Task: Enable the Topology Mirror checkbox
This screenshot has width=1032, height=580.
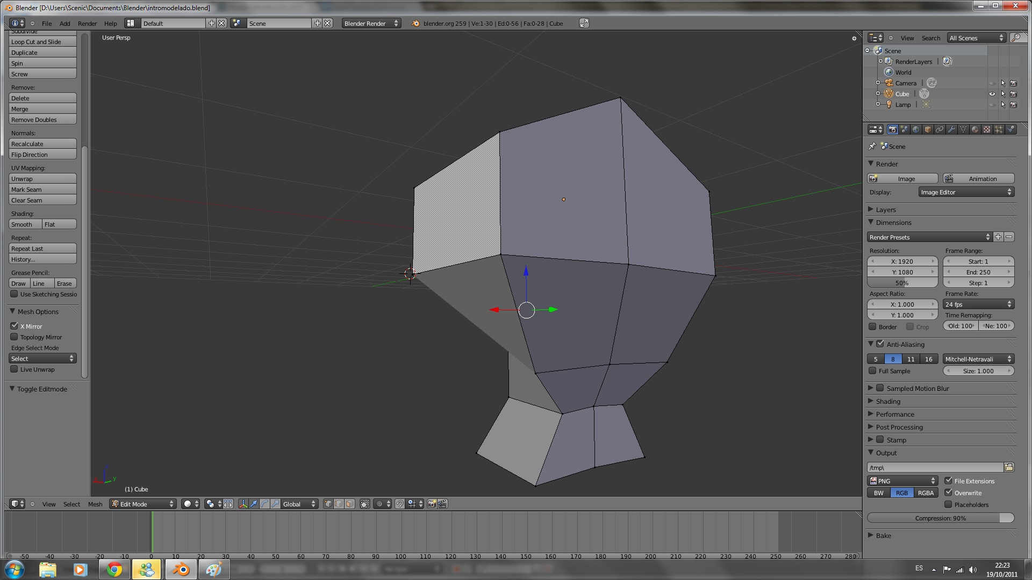Action: (x=15, y=337)
